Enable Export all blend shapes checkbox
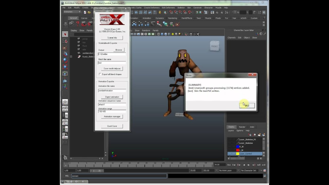This screenshot has width=329, height=185. 100,74
